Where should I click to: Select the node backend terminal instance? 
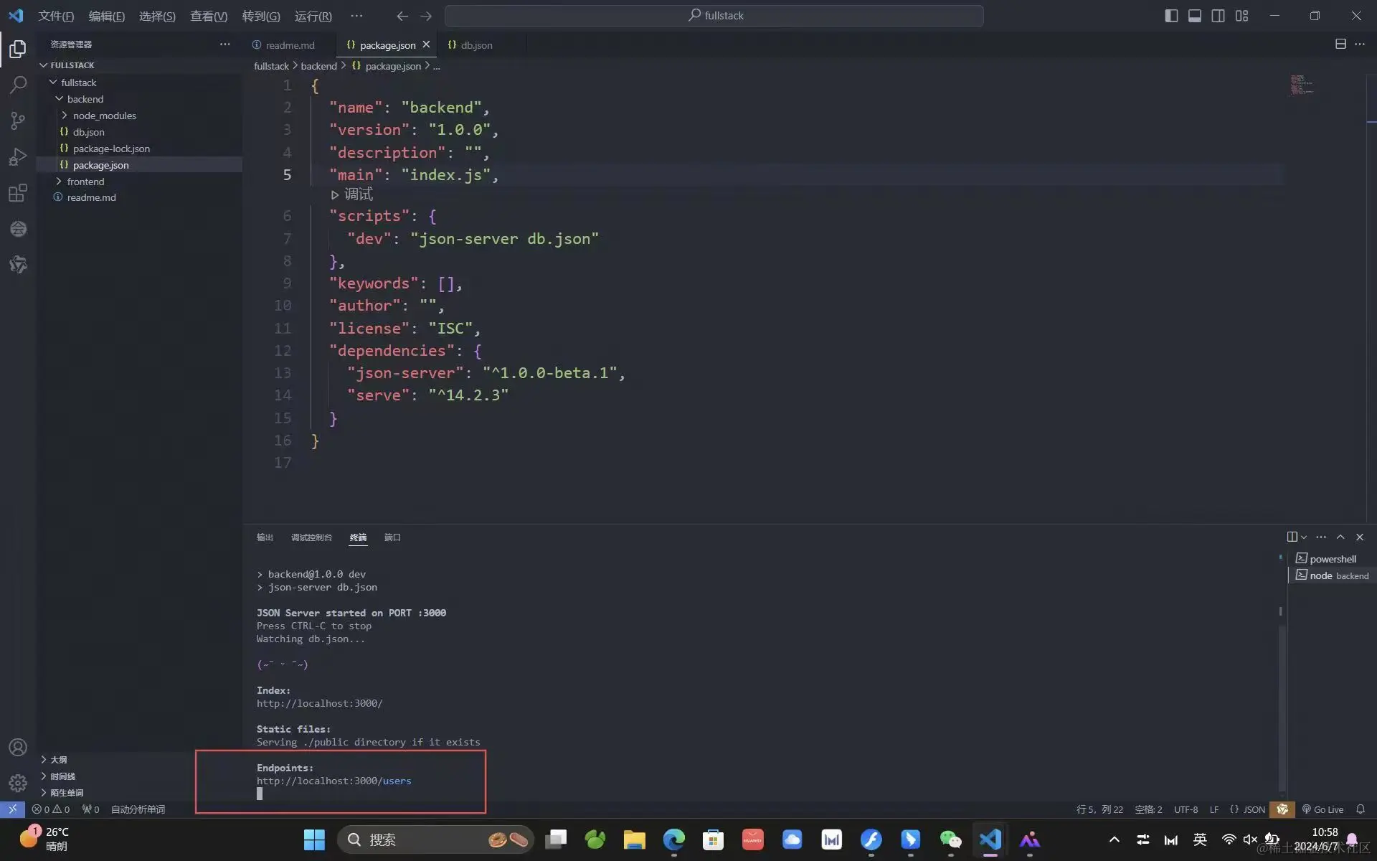click(1333, 575)
